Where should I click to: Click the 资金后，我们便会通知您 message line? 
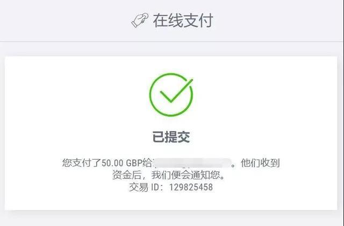pyautogui.click(x=168, y=175)
